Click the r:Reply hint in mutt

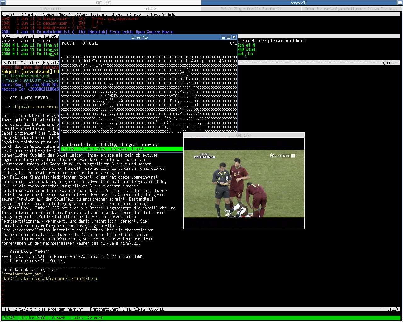(x=135, y=14)
